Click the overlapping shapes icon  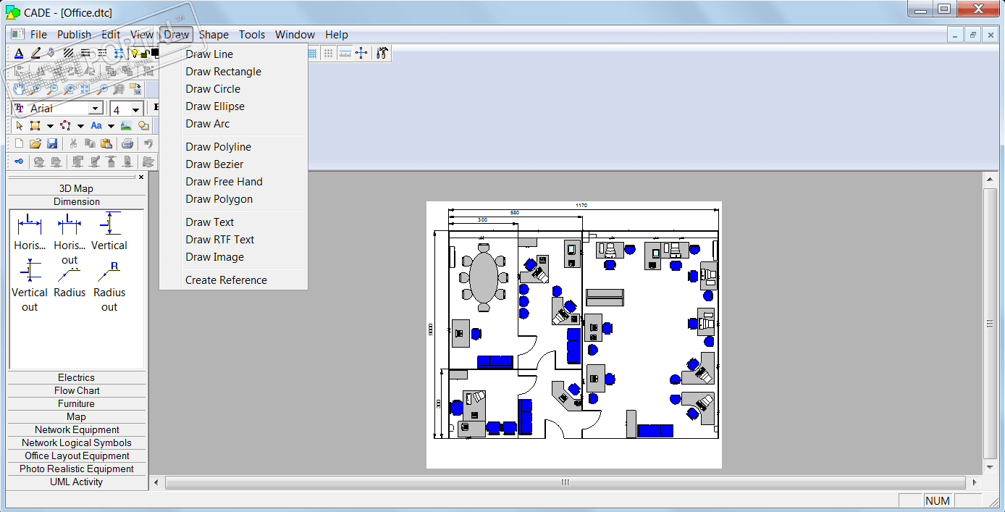pyautogui.click(x=143, y=125)
